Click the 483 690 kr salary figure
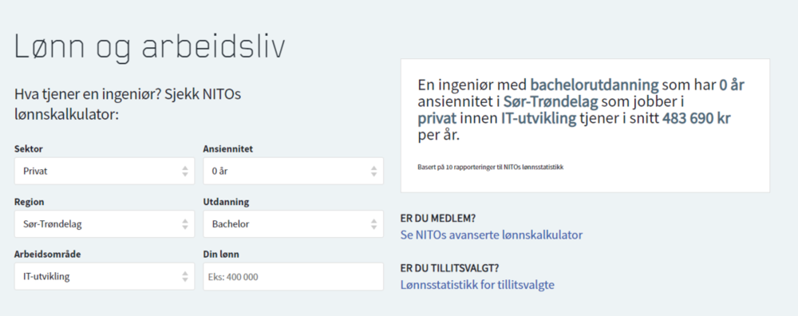The height and width of the screenshot is (316, 798). (697, 119)
